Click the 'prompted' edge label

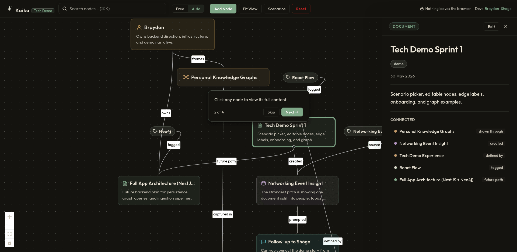pyautogui.click(x=298, y=219)
